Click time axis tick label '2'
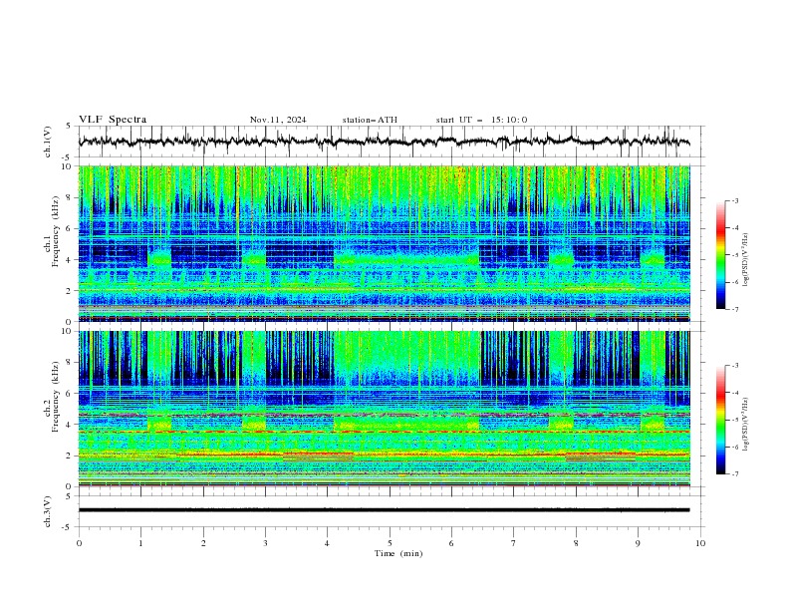The width and height of the screenshot is (789, 610). (203, 543)
